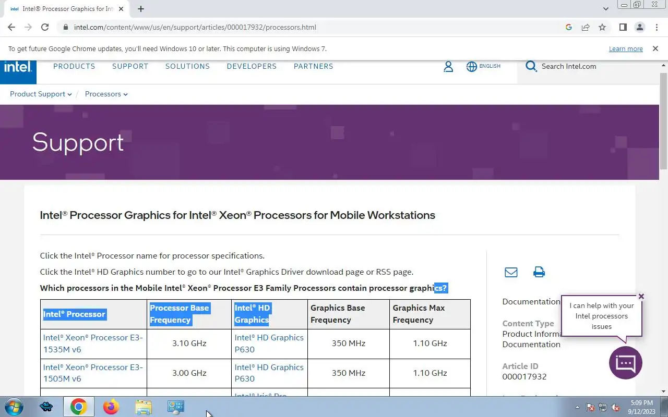The image size is (668, 417).
Task: Select the Intel Processor Graphics browser tab
Action: (66, 9)
